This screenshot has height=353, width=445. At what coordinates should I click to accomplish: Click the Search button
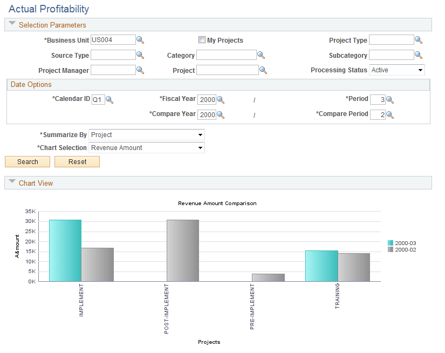[27, 161]
